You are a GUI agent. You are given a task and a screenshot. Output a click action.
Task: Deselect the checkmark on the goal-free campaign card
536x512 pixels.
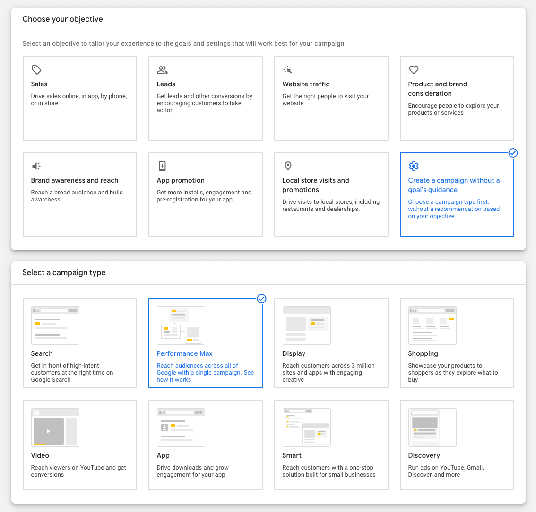[513, 153]
